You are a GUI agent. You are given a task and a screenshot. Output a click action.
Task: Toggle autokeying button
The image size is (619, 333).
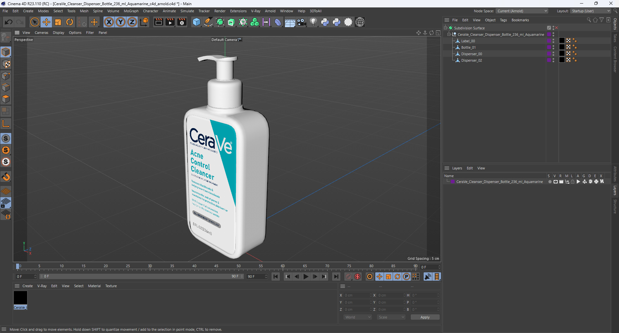coord(358,277)
